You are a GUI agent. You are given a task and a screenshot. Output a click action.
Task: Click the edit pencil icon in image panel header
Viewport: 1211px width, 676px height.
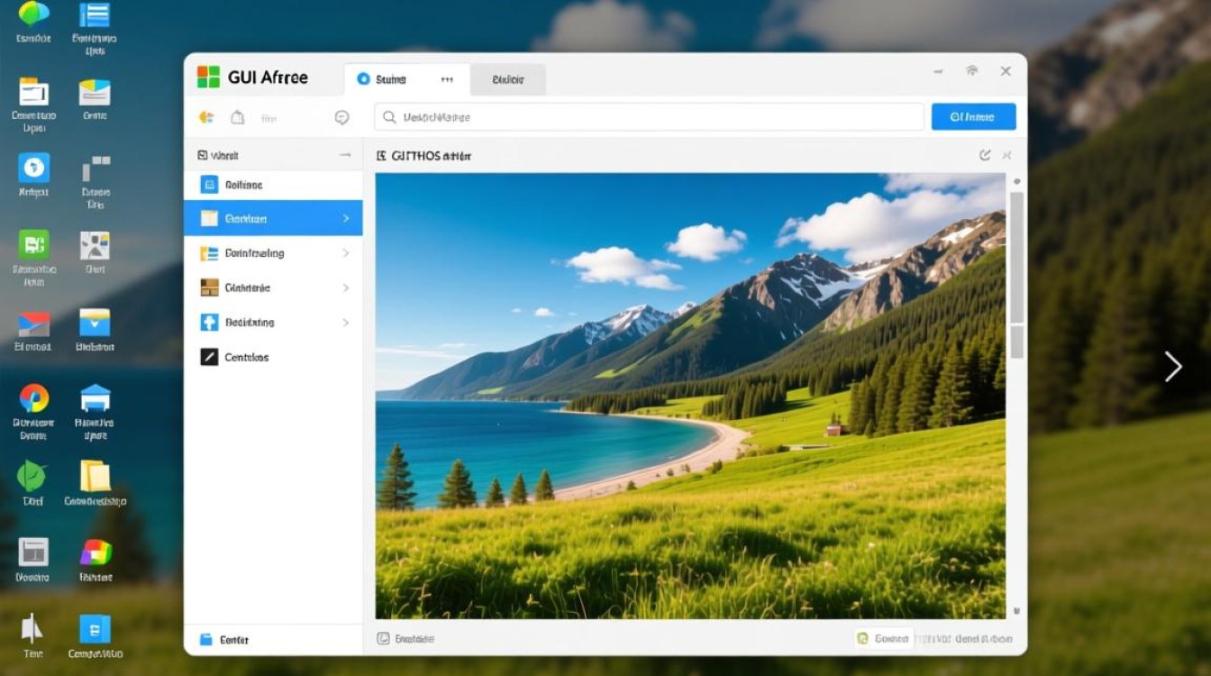pyautogui.click(x=985, y=156)
